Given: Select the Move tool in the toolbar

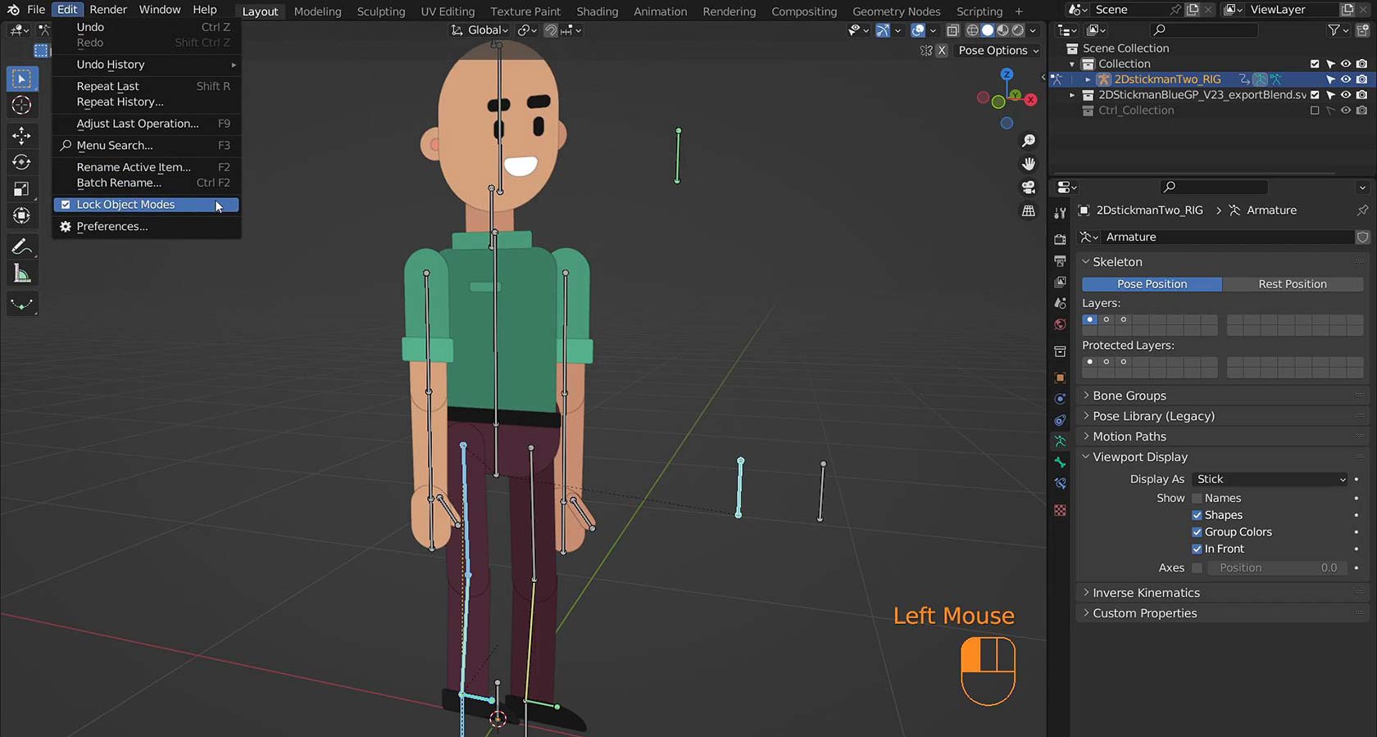Looking at the screenshot, I should point(22,135).
